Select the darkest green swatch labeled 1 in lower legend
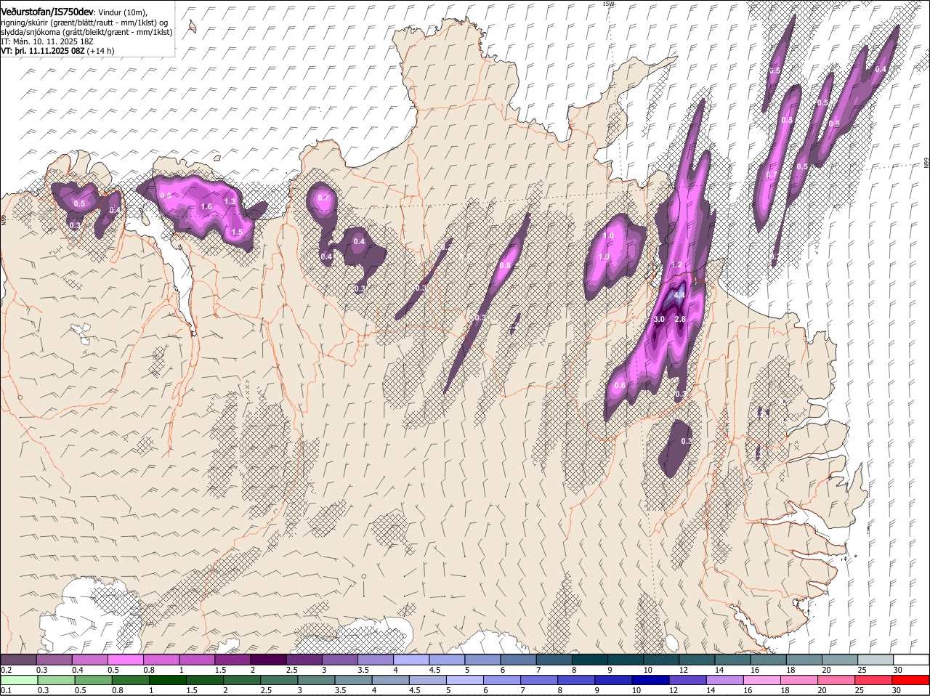Viewport: 930px width, 696px height. tap(169, 681)
